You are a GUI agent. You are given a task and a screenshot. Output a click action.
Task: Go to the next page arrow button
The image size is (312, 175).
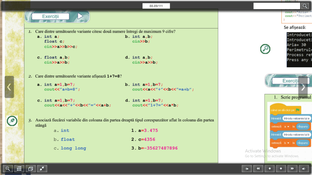click(281, 168)
